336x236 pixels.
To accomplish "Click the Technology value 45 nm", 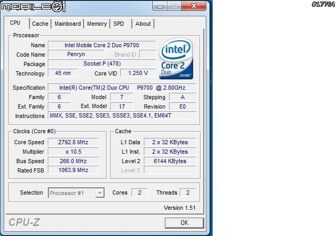I will click(x=62, y=73).
